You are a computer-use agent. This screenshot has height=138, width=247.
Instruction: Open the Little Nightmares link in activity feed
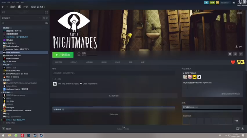90,84
